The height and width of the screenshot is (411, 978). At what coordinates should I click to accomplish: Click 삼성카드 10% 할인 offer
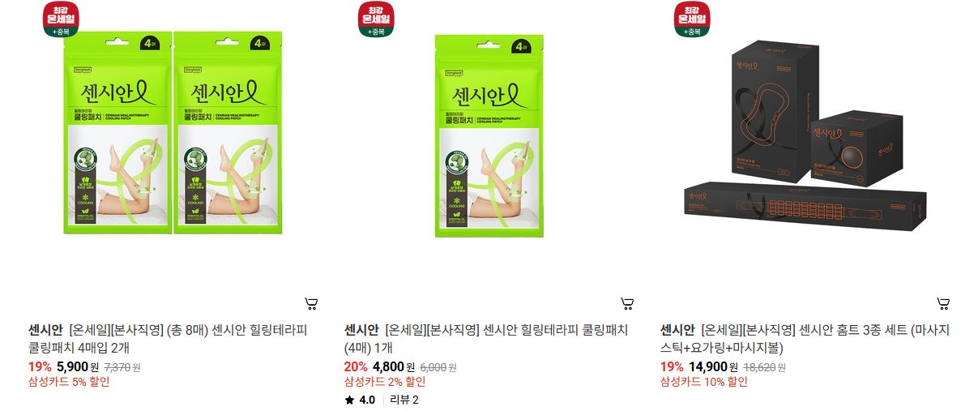point(704,382)
